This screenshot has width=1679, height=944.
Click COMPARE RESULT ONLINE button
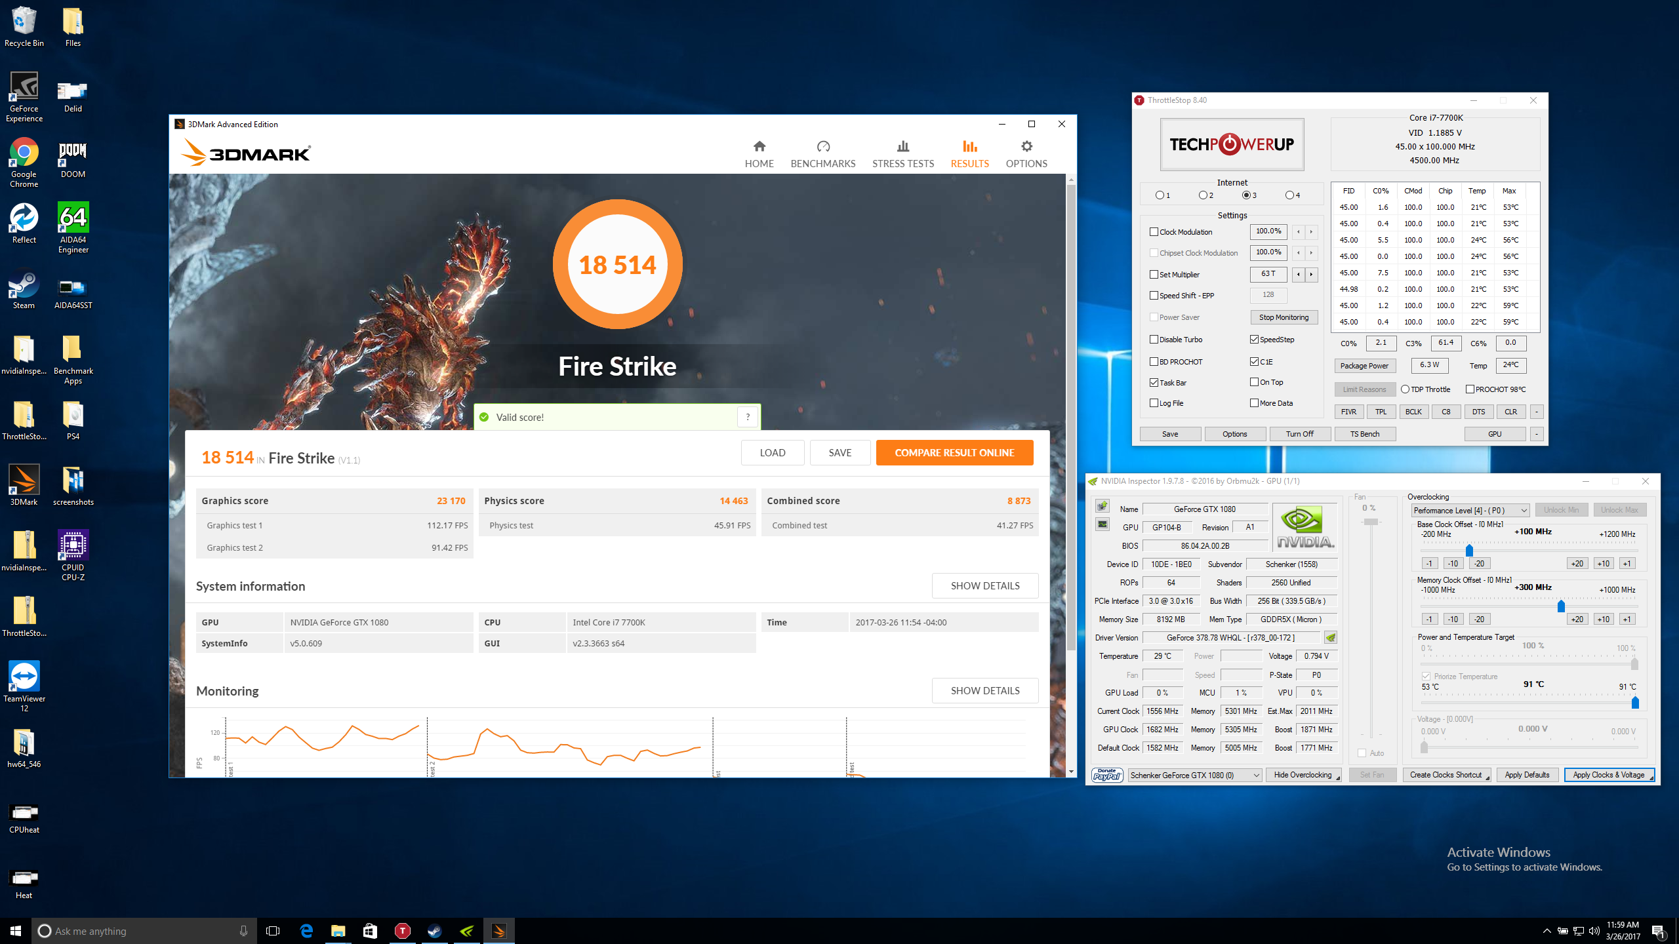point(954,453)
